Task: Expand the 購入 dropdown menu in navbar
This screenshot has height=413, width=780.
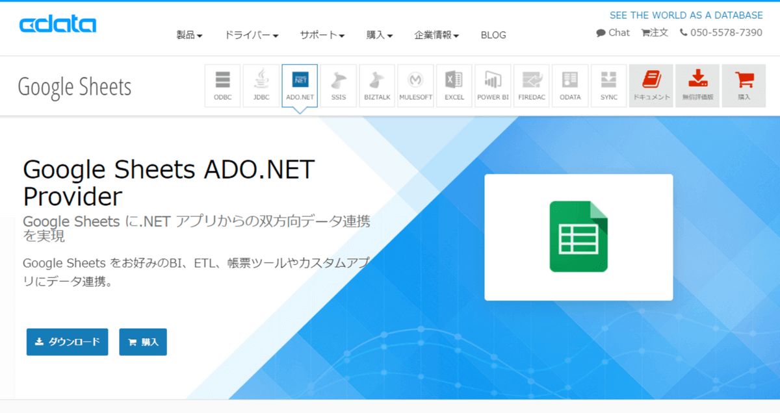Action: (380, 35)
